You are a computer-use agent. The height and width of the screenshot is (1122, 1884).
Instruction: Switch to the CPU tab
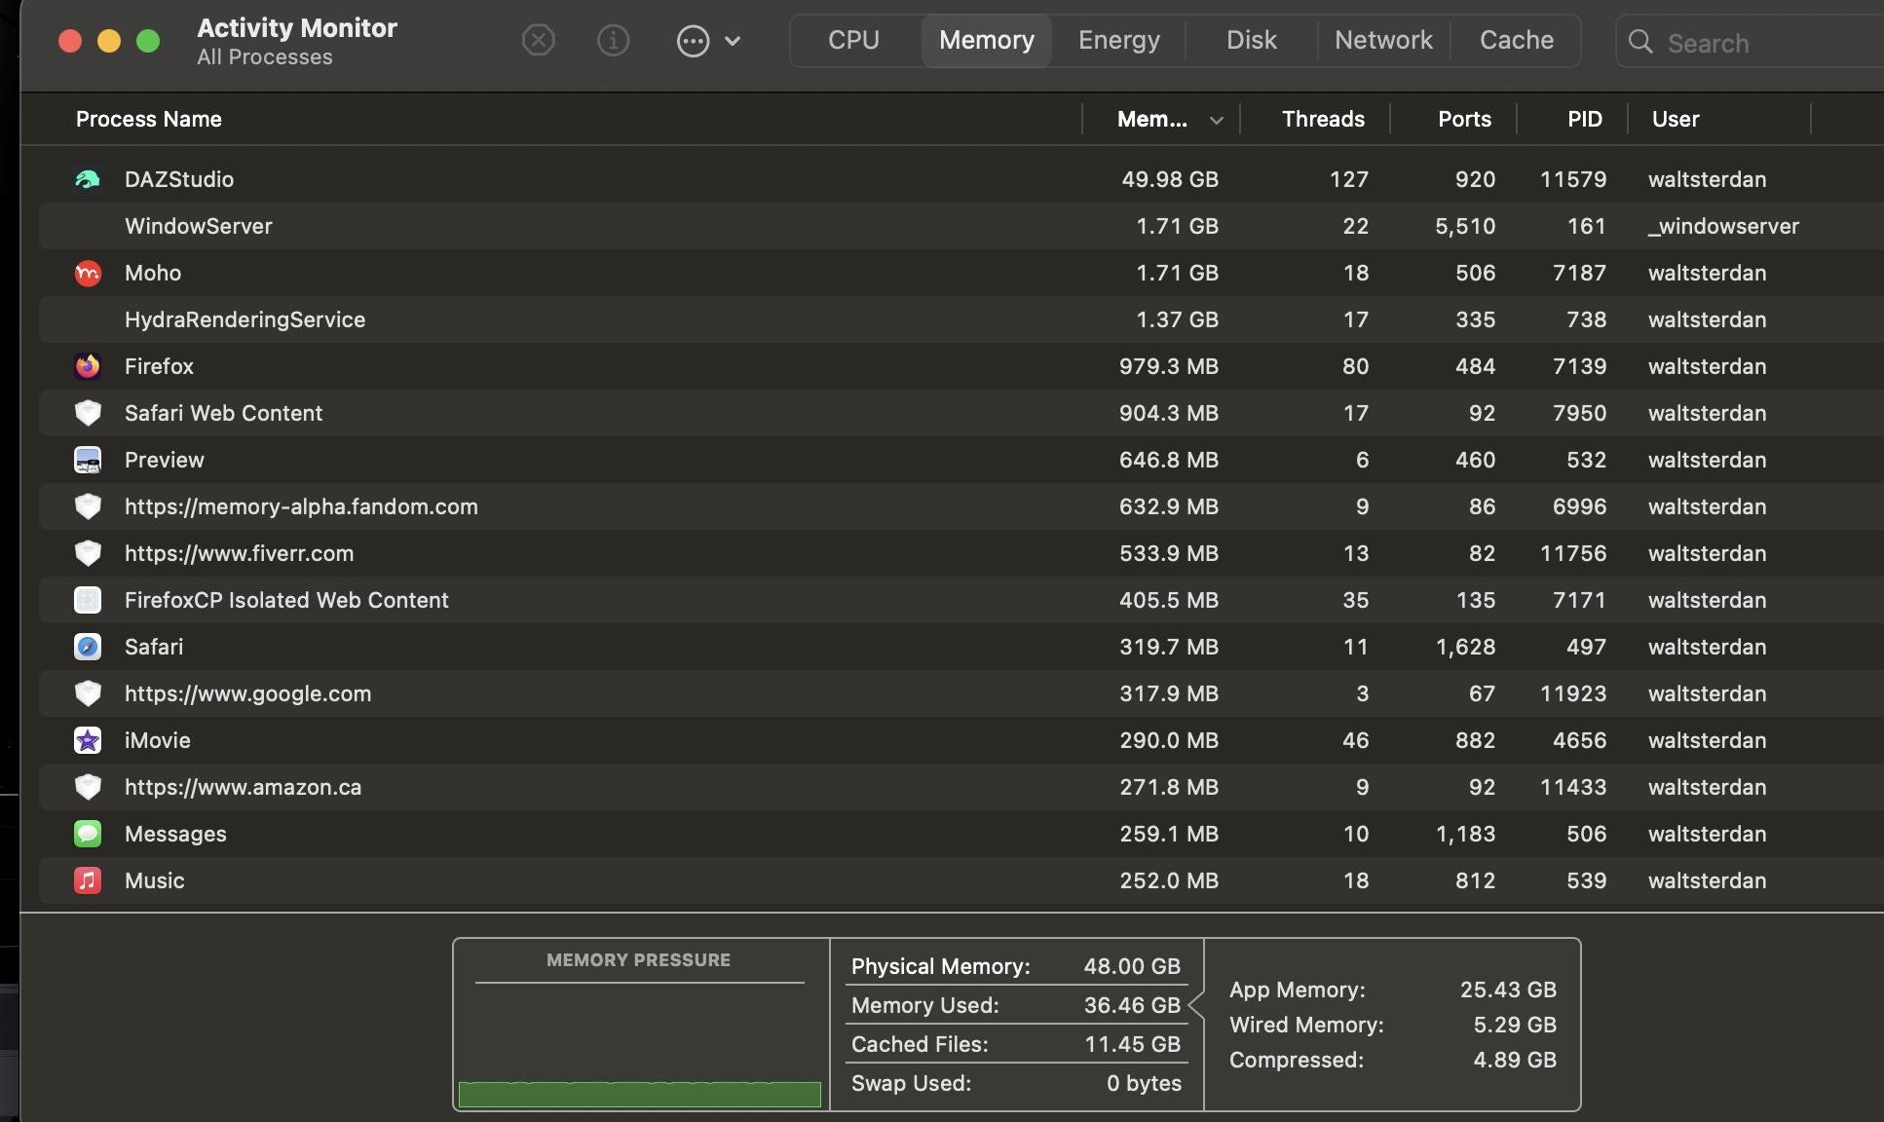pos(853,40)
